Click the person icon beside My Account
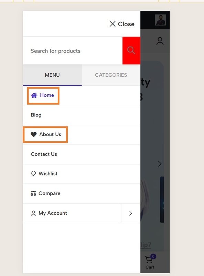Image resolution: width=204 pixels, height=276 pixels. [x=33, y=213]
